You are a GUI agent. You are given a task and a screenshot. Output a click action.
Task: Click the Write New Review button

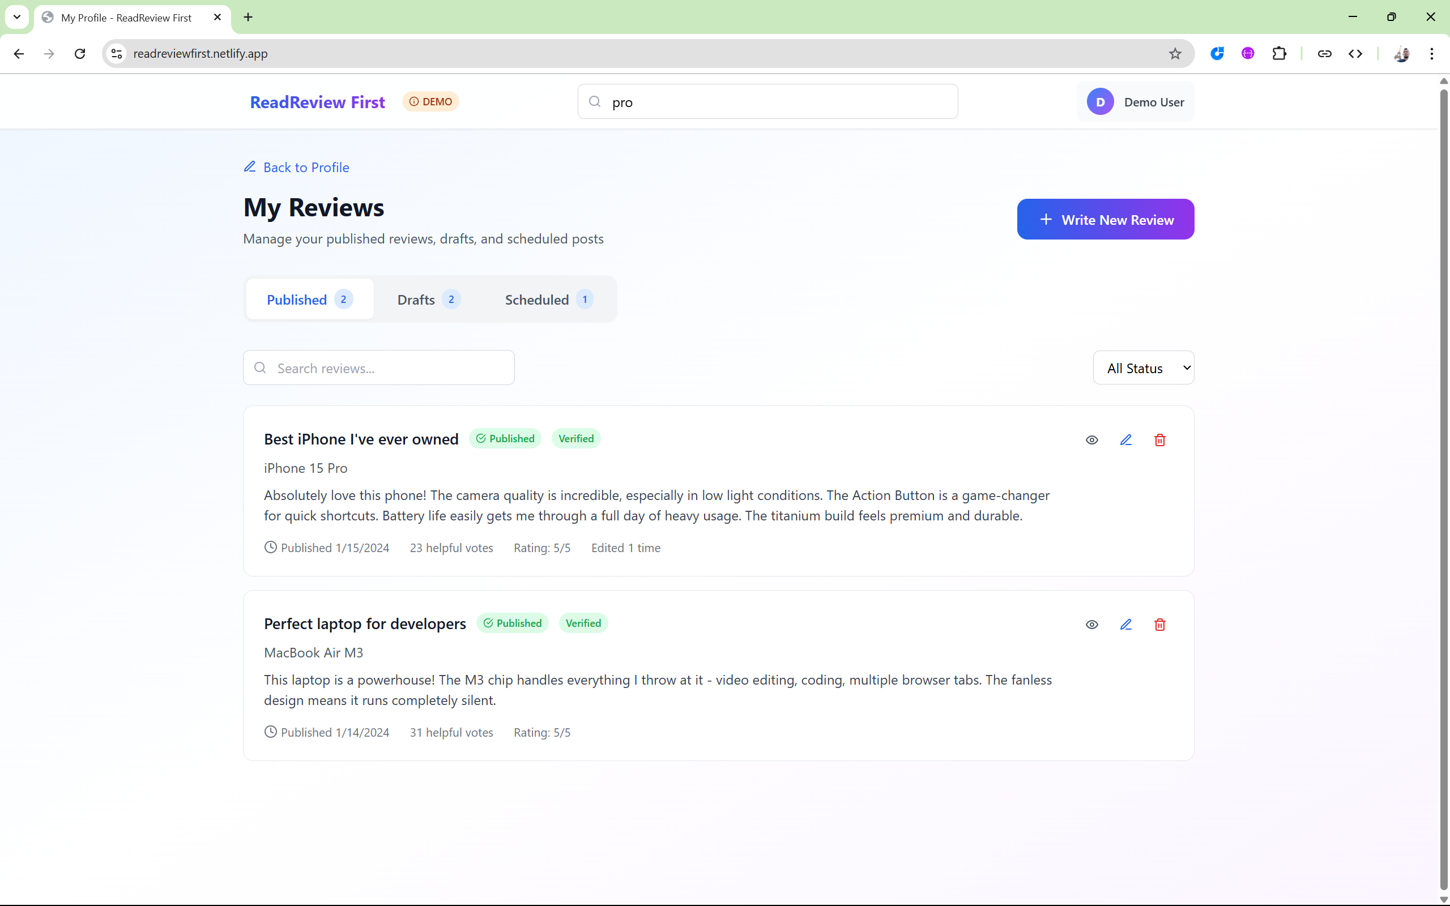[x=1105, y=220]
